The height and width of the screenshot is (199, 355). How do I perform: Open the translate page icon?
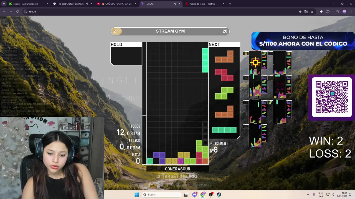[306, 12]
